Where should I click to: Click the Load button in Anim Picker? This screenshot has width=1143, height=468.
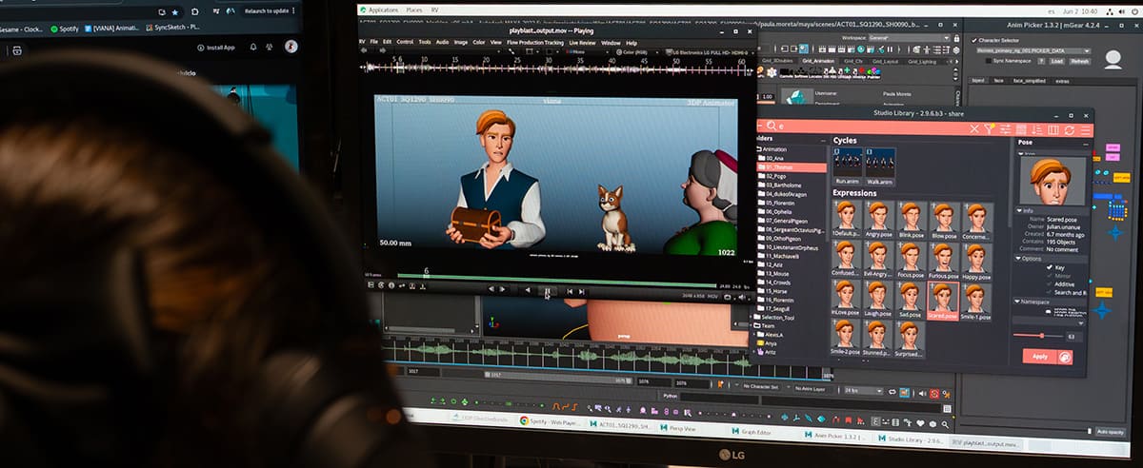[1056, 62]
